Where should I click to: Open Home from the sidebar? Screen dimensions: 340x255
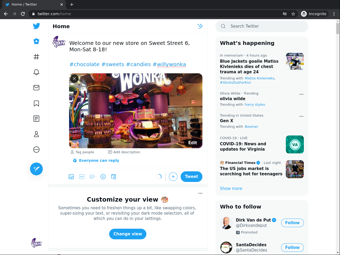(x=36, y=41)
